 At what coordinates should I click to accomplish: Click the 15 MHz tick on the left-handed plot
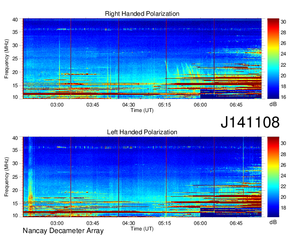coord(15,204)
